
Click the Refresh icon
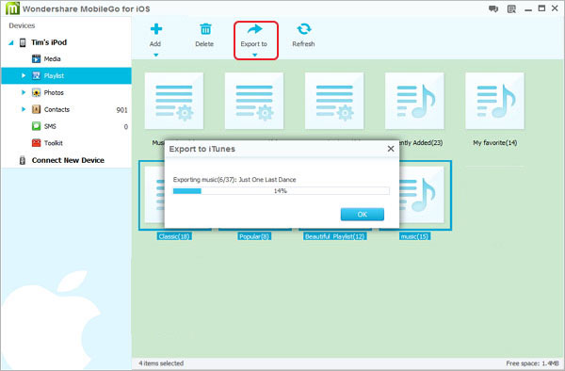304,29
